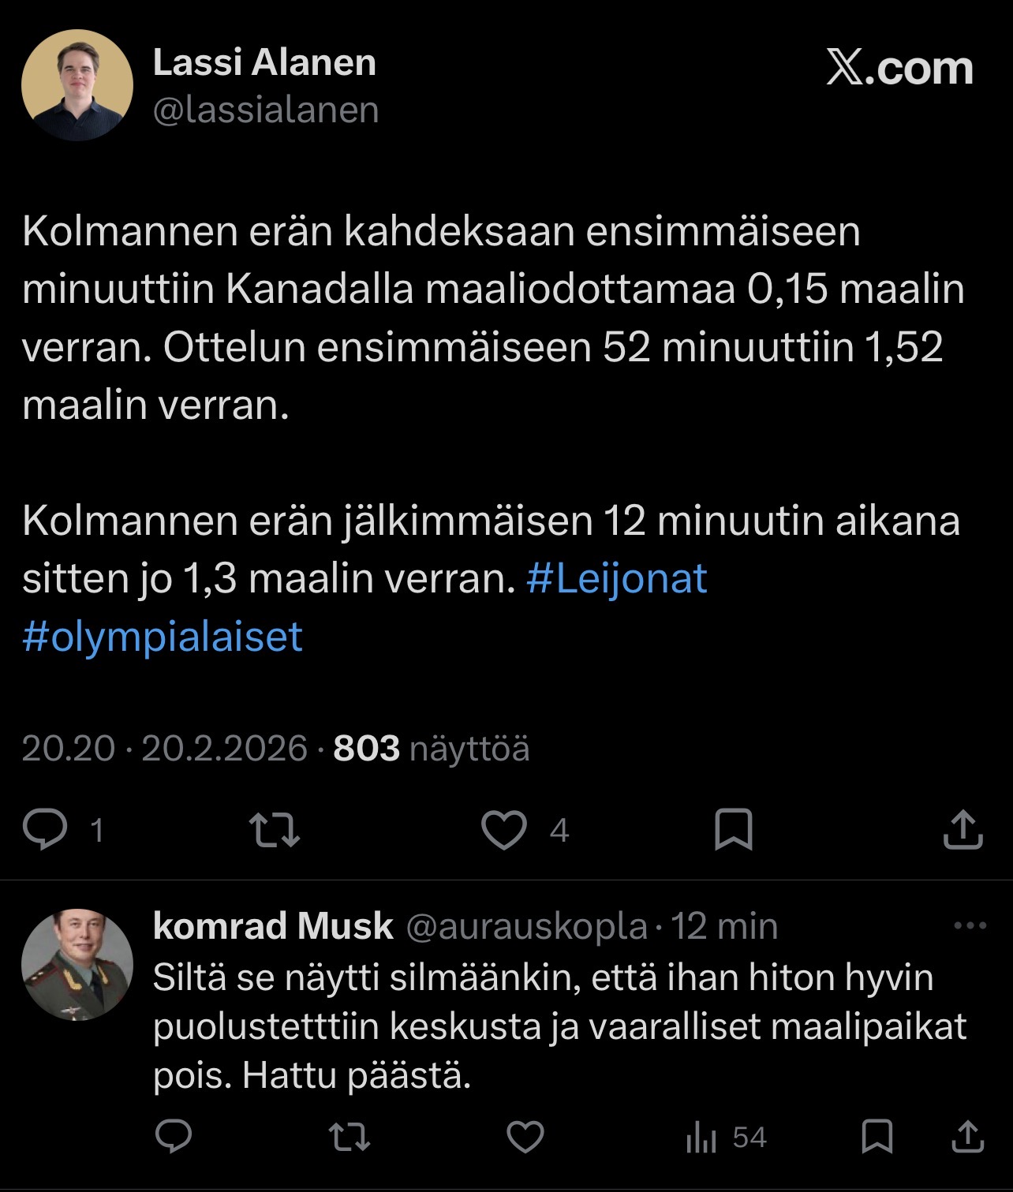Visit the @lassialanen handle
Image resolution: width=1013 pixels, height=1192 pixels.
(266, 110)
